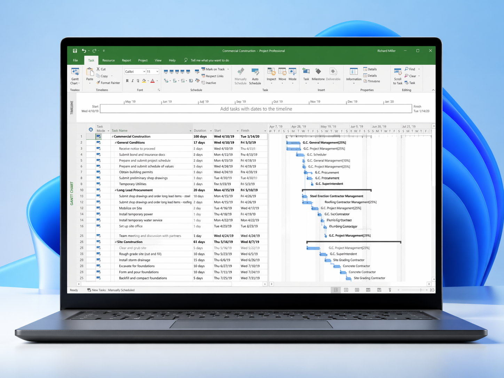Click the lightbulb next to Tell me
The image size is (504, 378).
pyautogui.click(x=186, y=60)
